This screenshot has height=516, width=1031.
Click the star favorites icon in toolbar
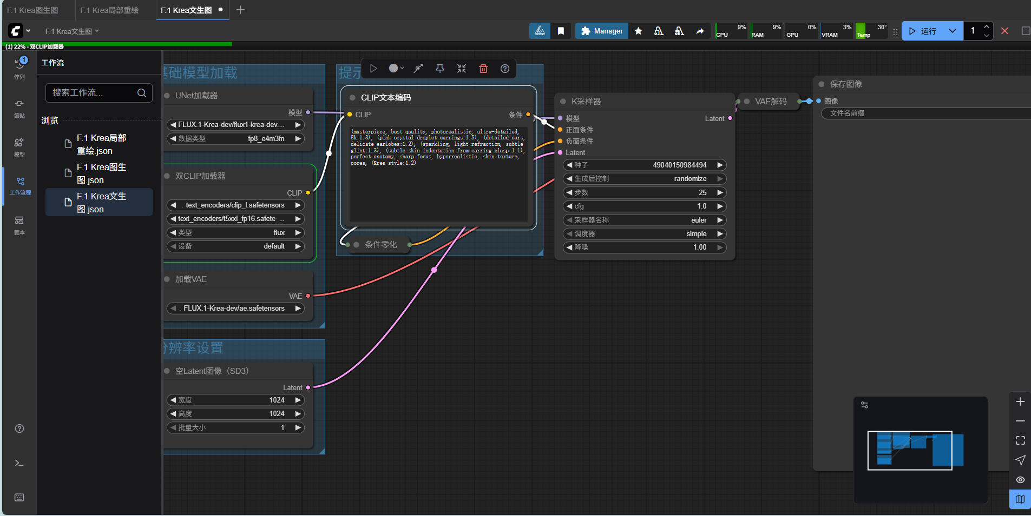point(639,31)
